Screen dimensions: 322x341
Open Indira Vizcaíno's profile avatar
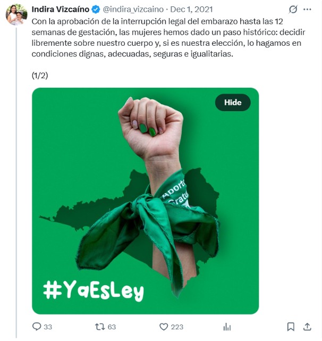(x=16, y=15)
